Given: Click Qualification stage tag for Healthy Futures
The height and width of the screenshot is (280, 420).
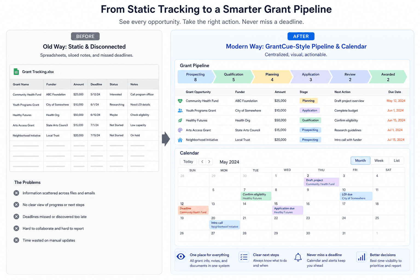Looking at the screenshot, I should tap(310, 120).
